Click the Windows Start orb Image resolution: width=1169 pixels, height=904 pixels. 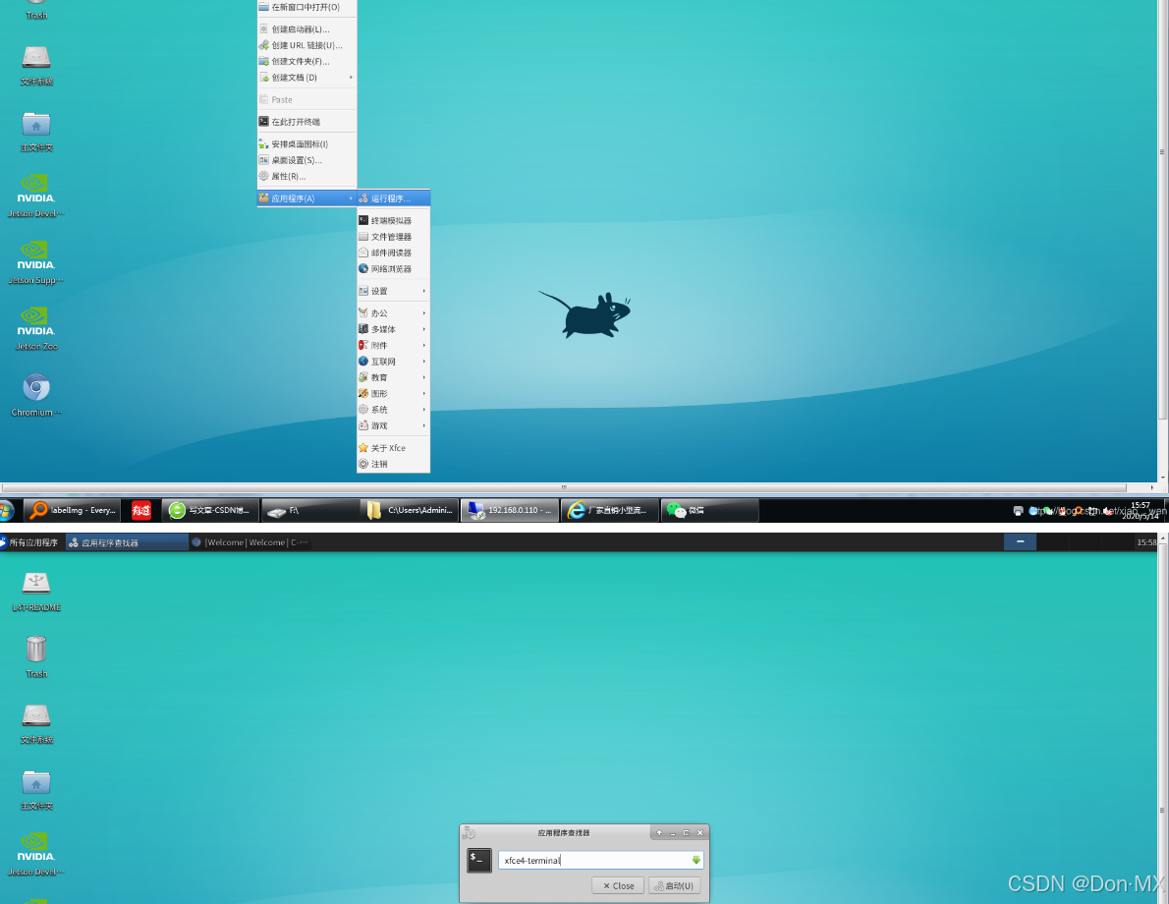[x=6, y=510]
